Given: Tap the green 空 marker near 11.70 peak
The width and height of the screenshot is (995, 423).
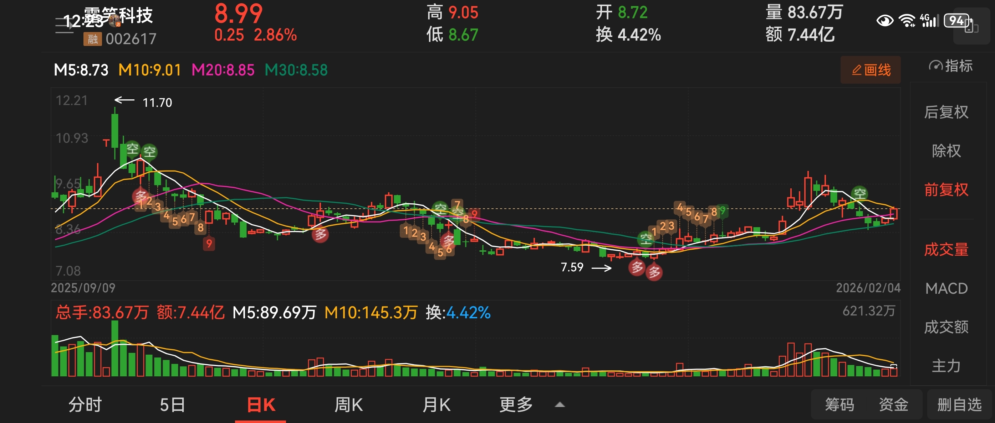Looking at the screenshot, I should pyautogui.click(x=132, y=148).
